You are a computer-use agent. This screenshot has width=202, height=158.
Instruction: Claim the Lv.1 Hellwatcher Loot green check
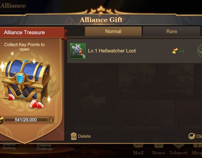[x=200, y=51]
